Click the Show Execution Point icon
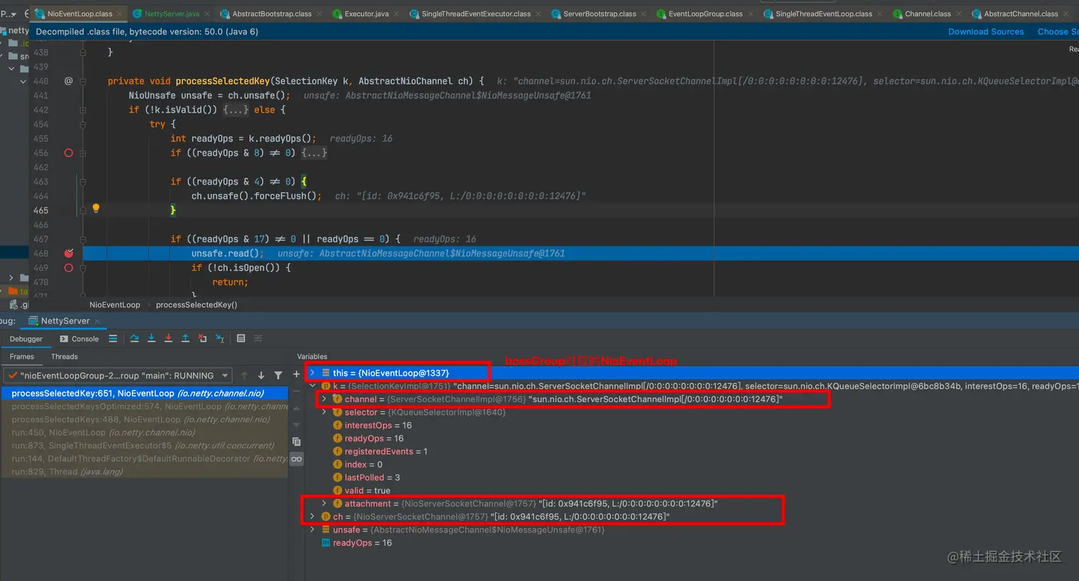The image size is (1079, 581). click(x=113, y=339)
